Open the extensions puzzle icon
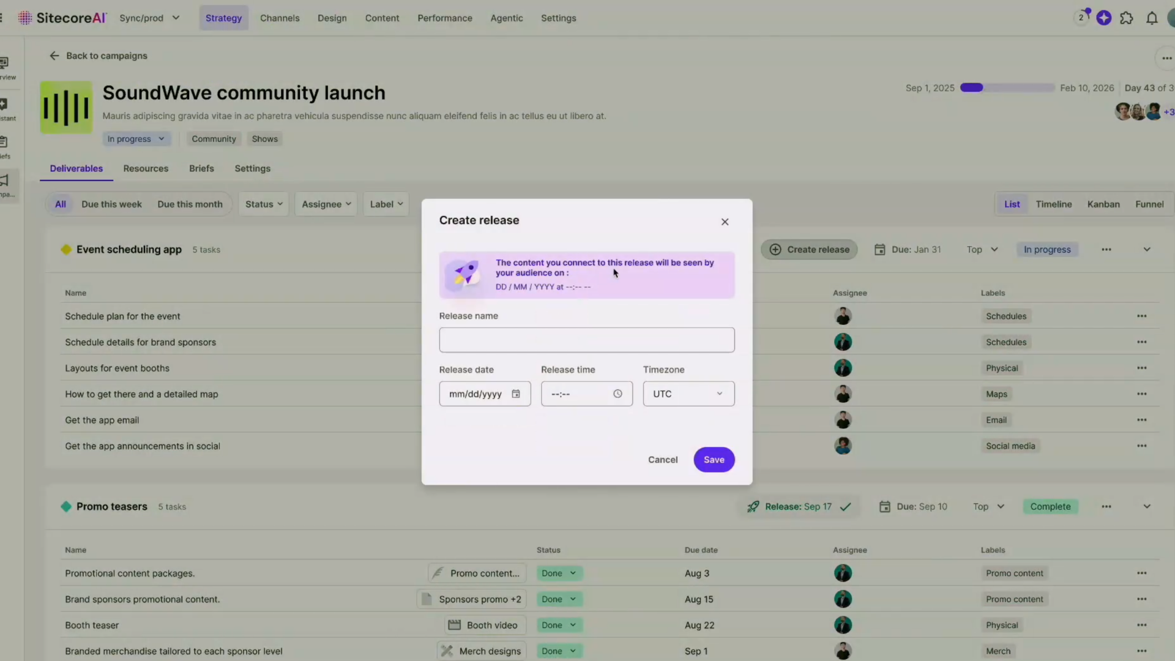Screen dimensions: 1175x661 point(1127,18)
